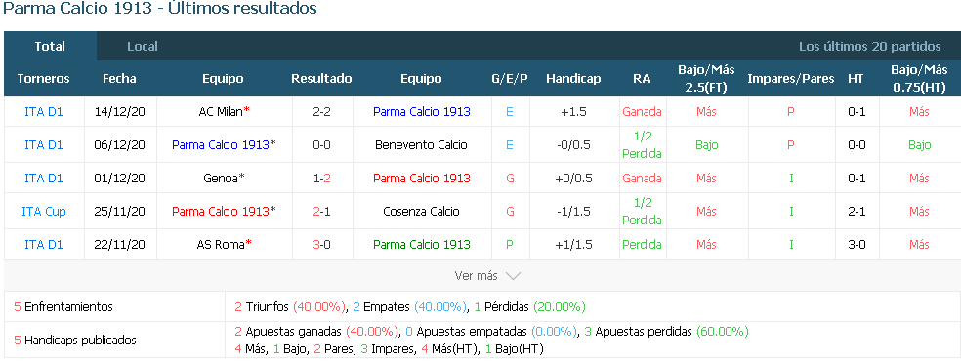Open Los últimos 20 partidos selector

click(869, 47)
